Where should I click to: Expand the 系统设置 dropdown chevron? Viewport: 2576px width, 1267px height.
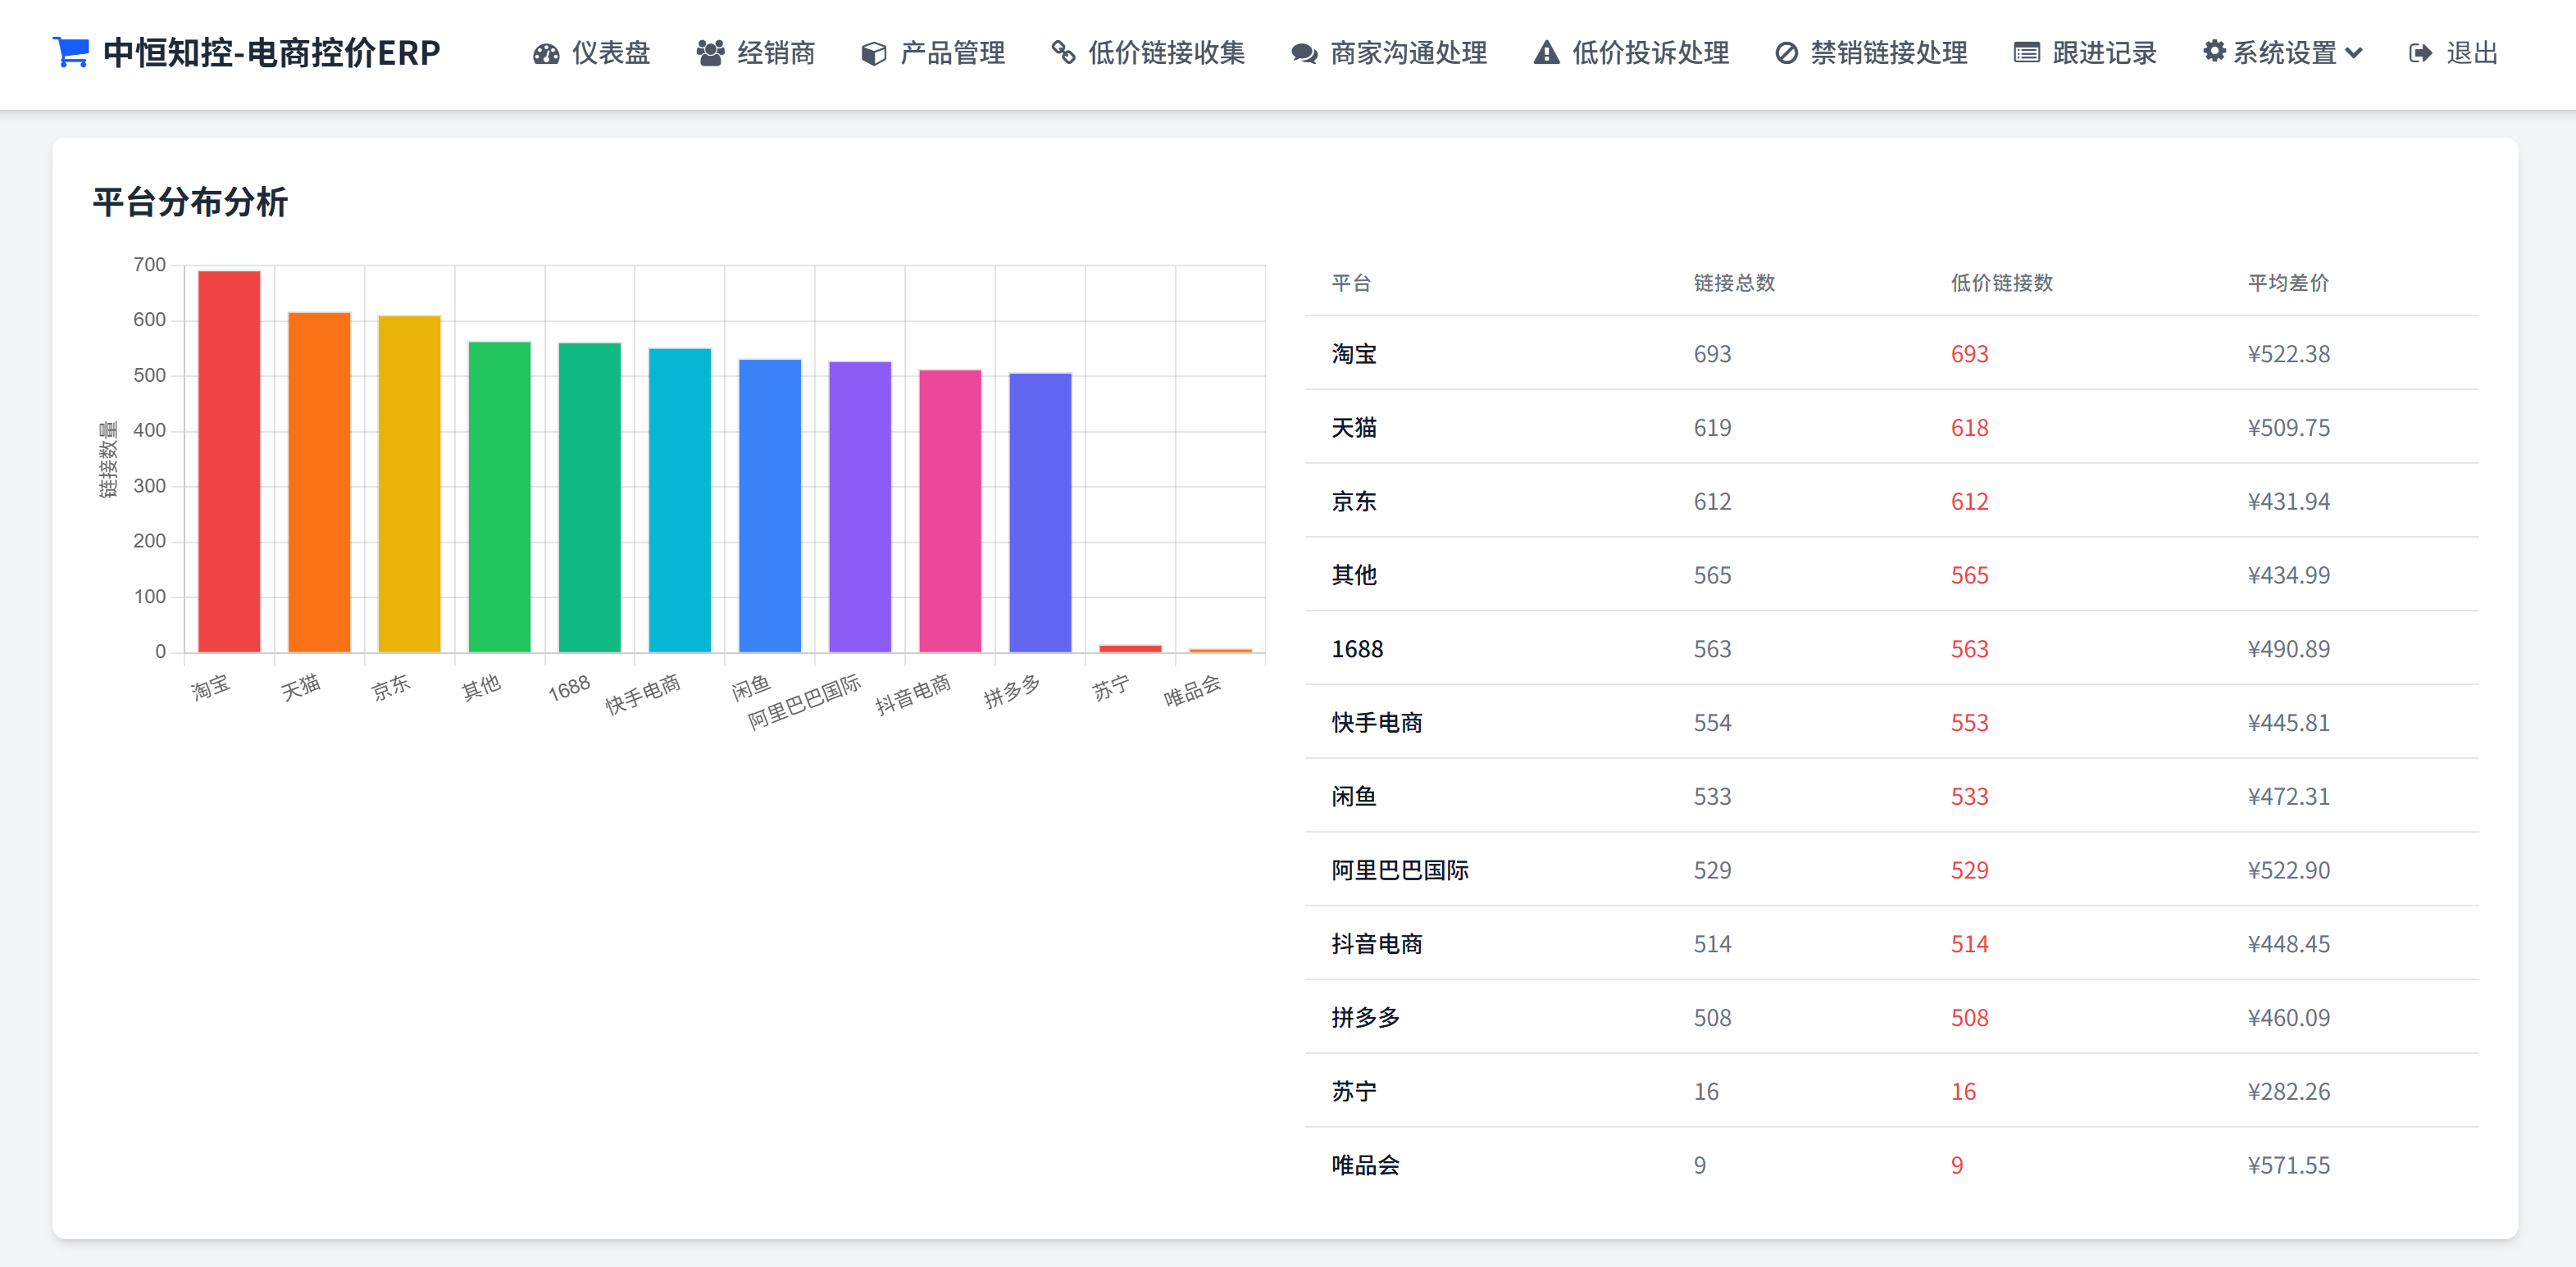[x=2355, y=54]
